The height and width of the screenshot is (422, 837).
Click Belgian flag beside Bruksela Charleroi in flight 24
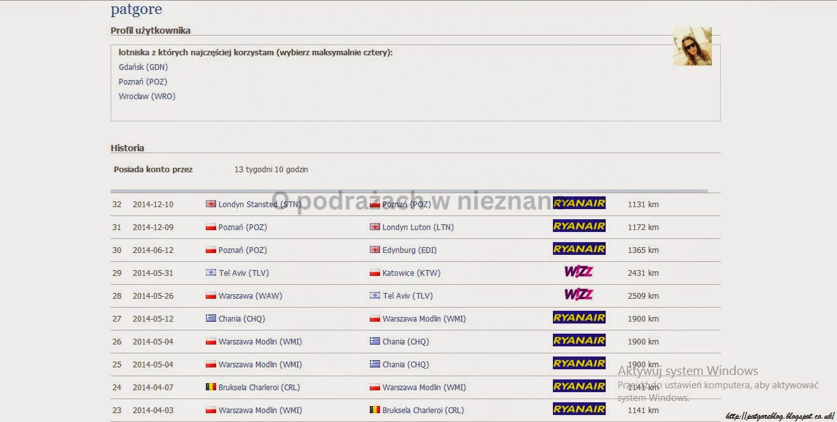coord(211,388)
